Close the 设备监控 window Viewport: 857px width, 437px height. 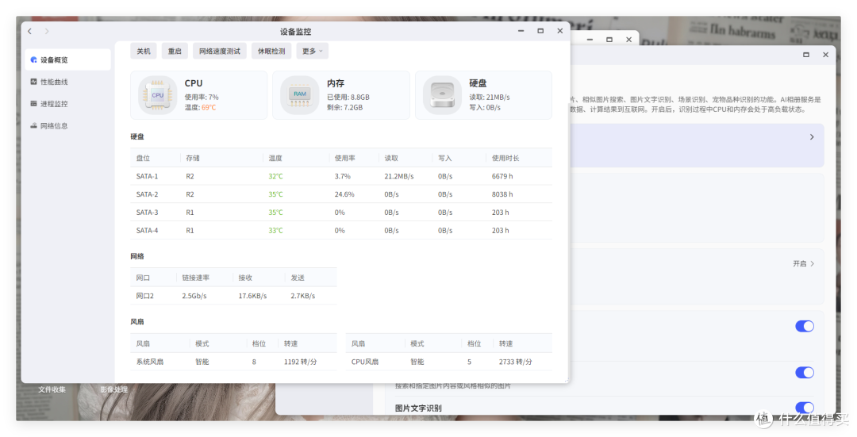click(559, 31)
